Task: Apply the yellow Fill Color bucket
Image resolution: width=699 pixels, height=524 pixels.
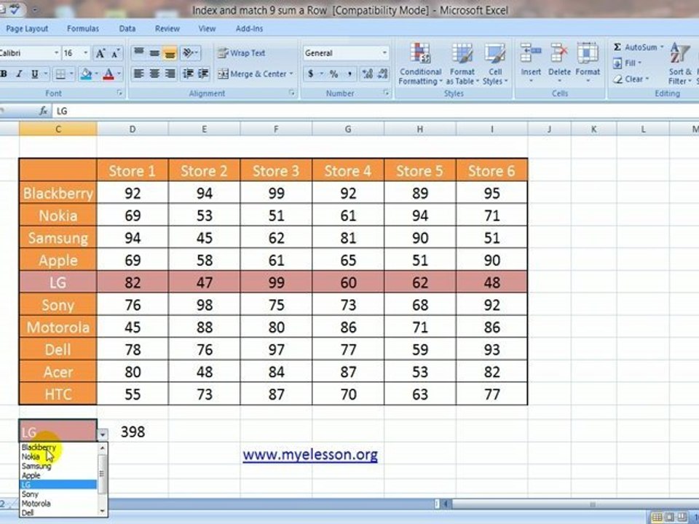Action: click(86, 74)
